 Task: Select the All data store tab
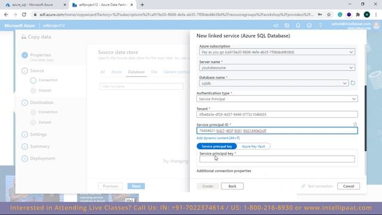tap(103, 72)
